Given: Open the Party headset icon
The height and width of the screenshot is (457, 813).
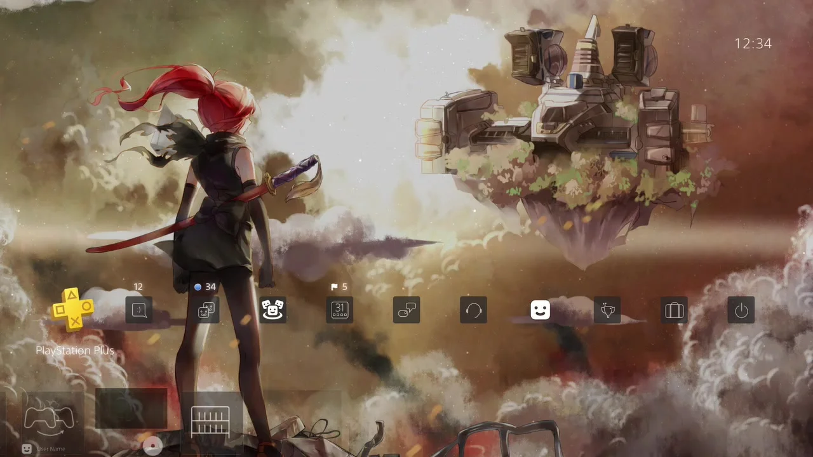Looking at the screenshot, I should click(473, 310).
